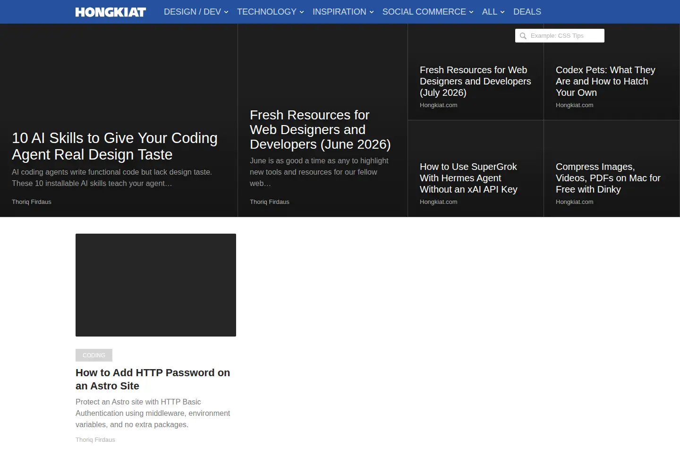Click the Astro HTTP Password article thumbnail
Image resolution: width=680 pixels, height=472 pixels.
coord(156,285)
